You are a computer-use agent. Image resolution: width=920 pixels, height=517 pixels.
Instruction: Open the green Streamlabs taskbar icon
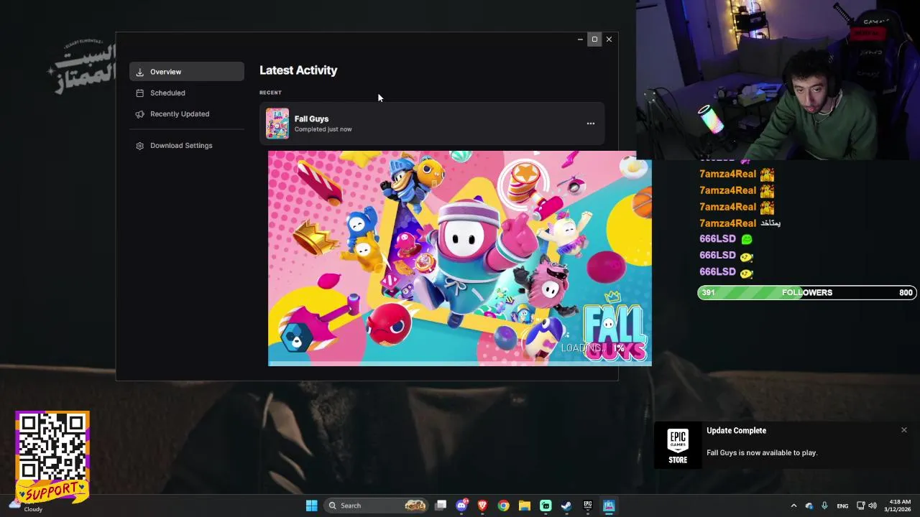click(546, 506)
